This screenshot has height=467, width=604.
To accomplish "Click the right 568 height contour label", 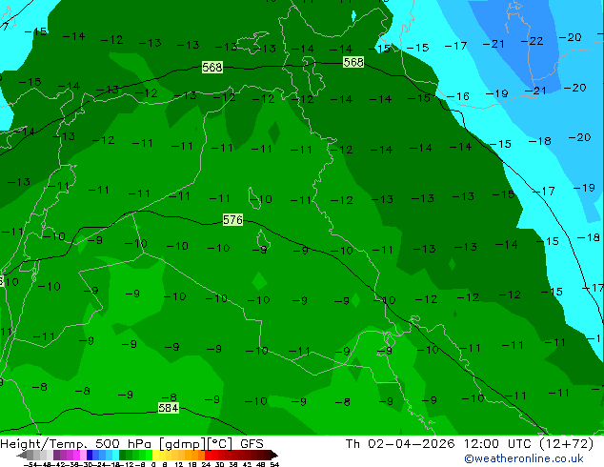I will pyautogui.click(x=353, y=62).
